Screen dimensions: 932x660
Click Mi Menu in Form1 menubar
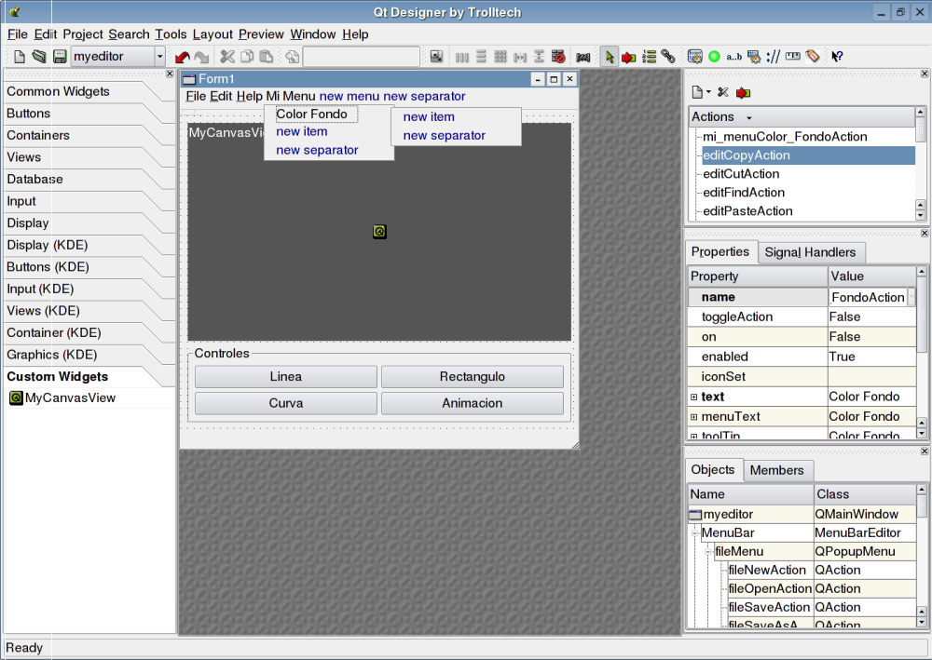290,96
